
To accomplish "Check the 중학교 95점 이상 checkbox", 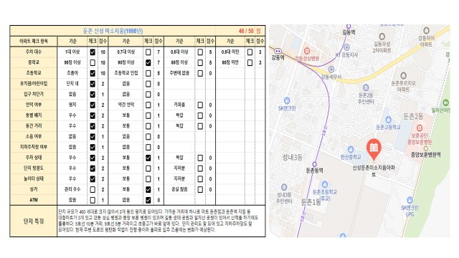I will pyautogui.click(x=93, y=62).
